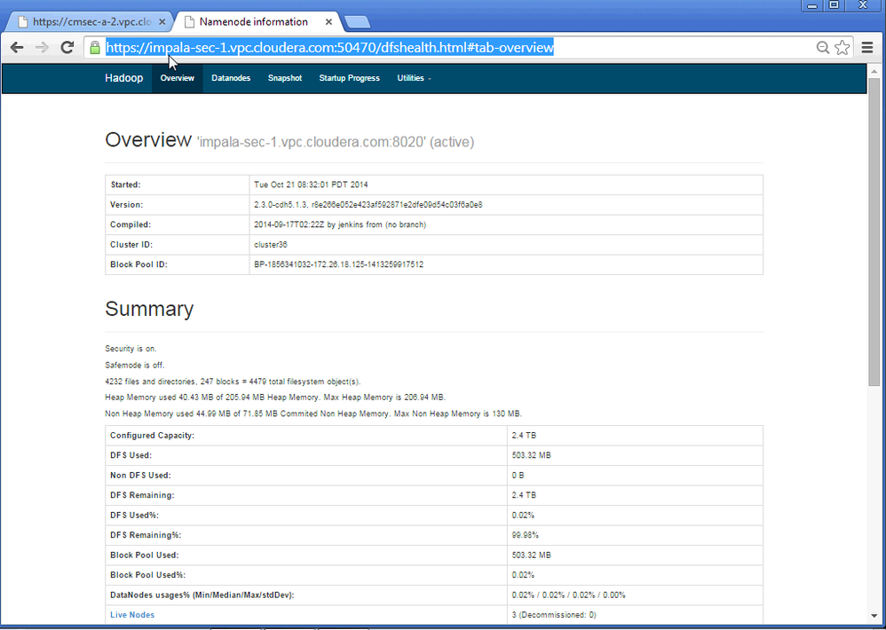
Task: Click the DFS Remaining% value '99.98%'
Action: coord(525,535)
